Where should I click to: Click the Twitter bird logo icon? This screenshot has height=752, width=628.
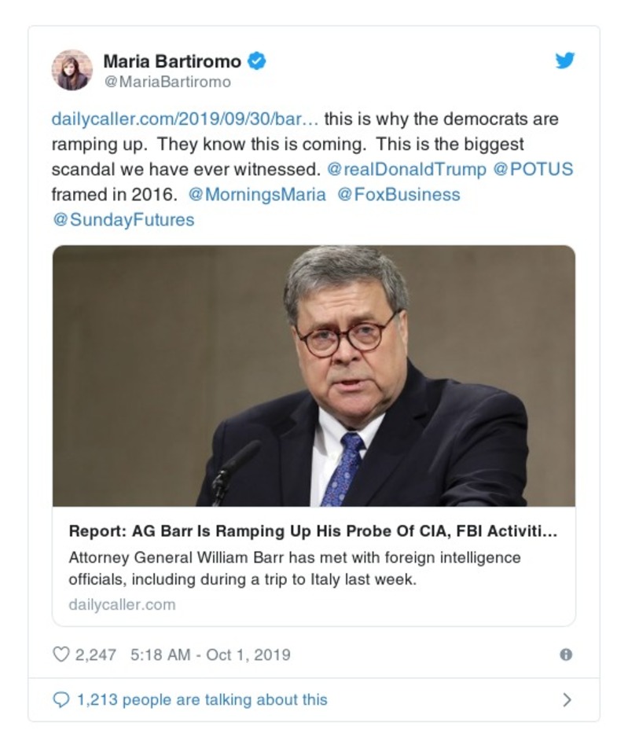565,61
